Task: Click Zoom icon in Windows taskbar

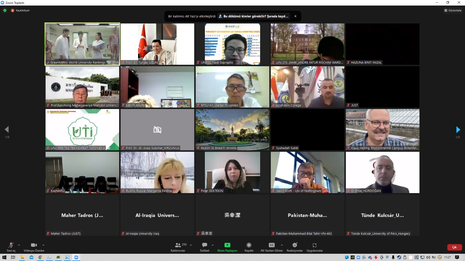Action: coord(76,257)
